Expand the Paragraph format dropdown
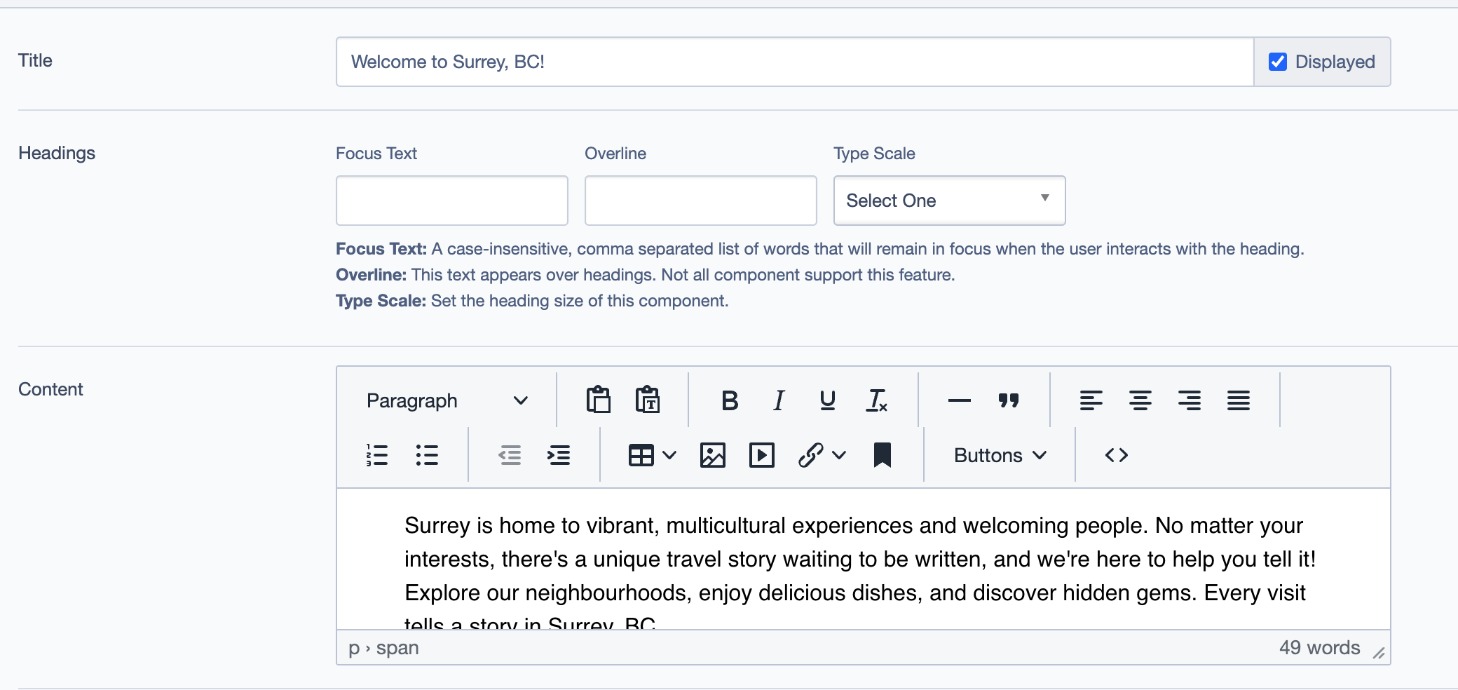 [447, 400]
